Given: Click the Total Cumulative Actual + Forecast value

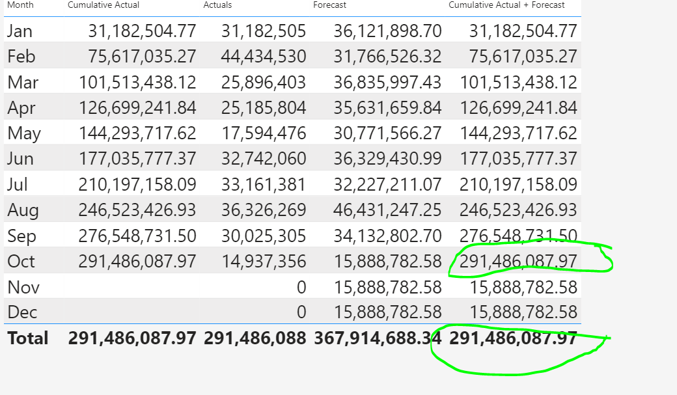Looking at the screenshot, I should [514, 338].
